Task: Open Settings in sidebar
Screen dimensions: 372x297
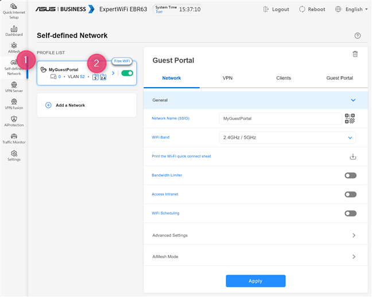Action: pos(14,156)
